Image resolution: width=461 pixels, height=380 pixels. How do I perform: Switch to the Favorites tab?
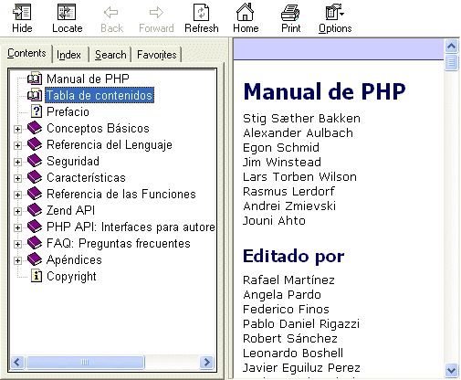[x=156, y=55]
